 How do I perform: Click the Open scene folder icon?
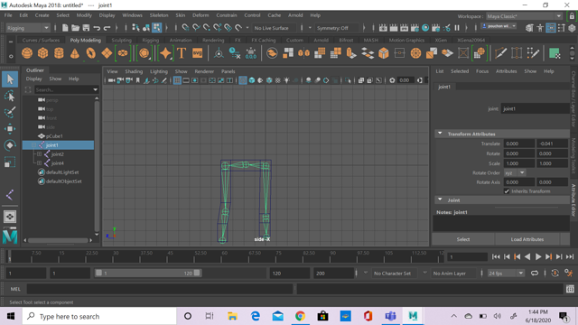pyautogui.click(x=76, y=28)
